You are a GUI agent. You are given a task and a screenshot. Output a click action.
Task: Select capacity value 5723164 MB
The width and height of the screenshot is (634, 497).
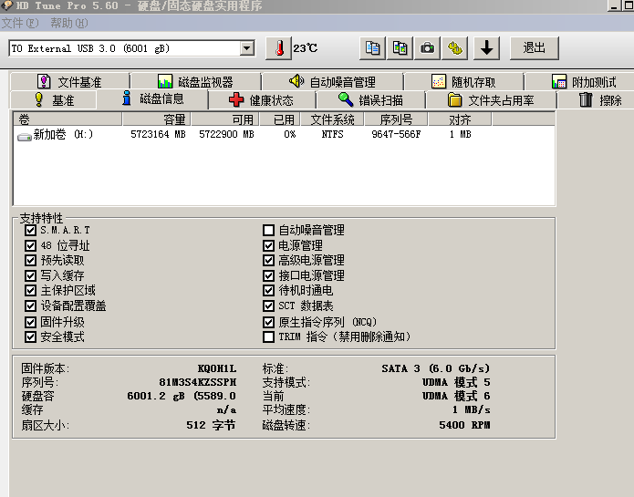[158, 135]
